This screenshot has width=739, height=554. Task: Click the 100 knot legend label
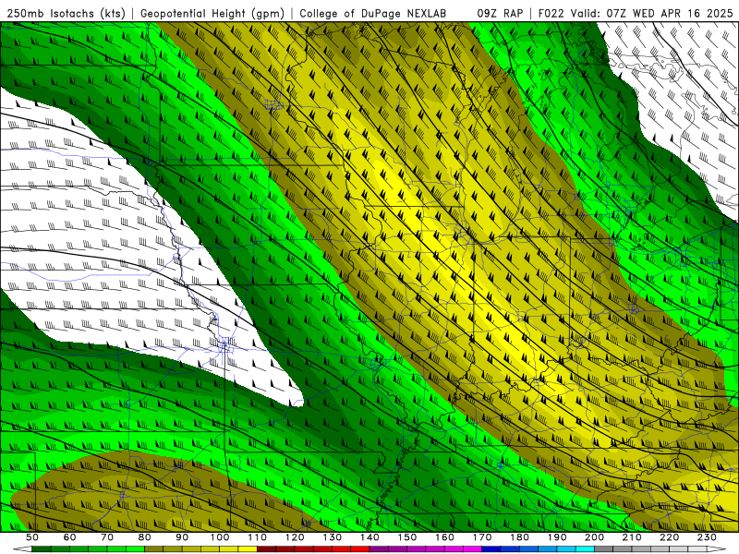[x=220, y=537]
